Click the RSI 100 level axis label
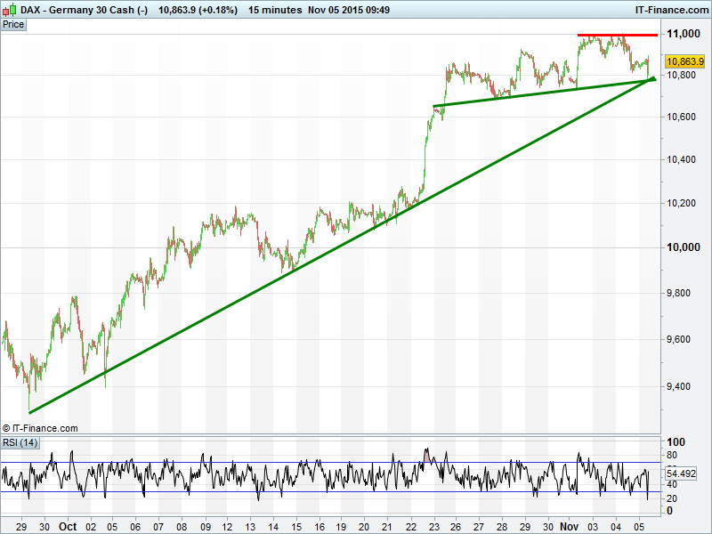The image size is (712, 534). 676,442
